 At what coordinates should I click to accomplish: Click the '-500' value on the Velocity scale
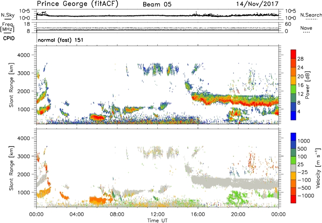pyautogui.click(x=304, y=188)
